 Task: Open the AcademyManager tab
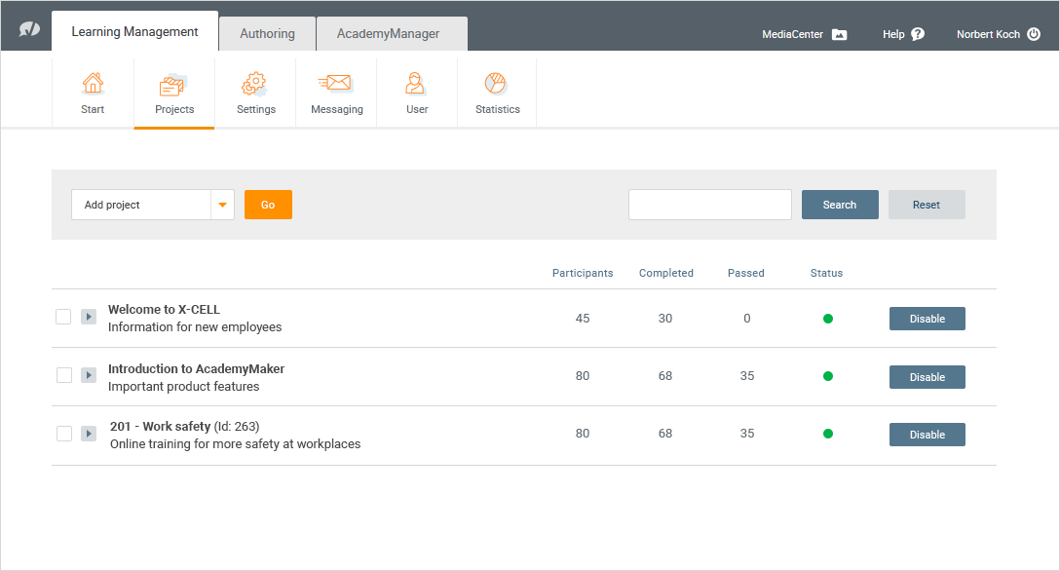click(391, 32)
